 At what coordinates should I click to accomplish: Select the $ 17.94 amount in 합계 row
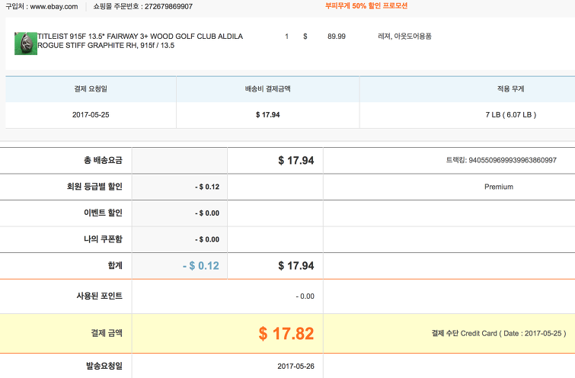pyautogui.click(x=296, y=266)
